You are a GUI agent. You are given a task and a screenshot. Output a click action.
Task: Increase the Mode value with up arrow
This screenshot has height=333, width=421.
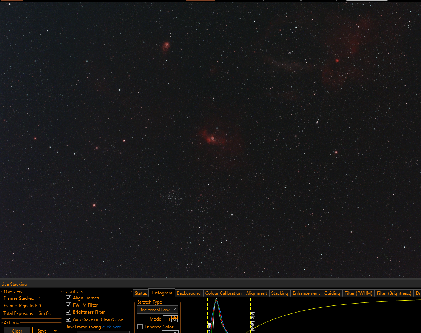175,317
